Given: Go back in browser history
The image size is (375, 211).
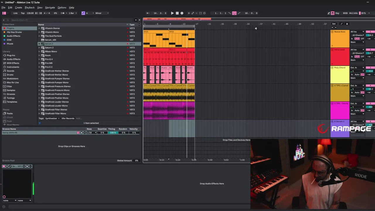Looking at the screenshot, I should pos(4,20).
